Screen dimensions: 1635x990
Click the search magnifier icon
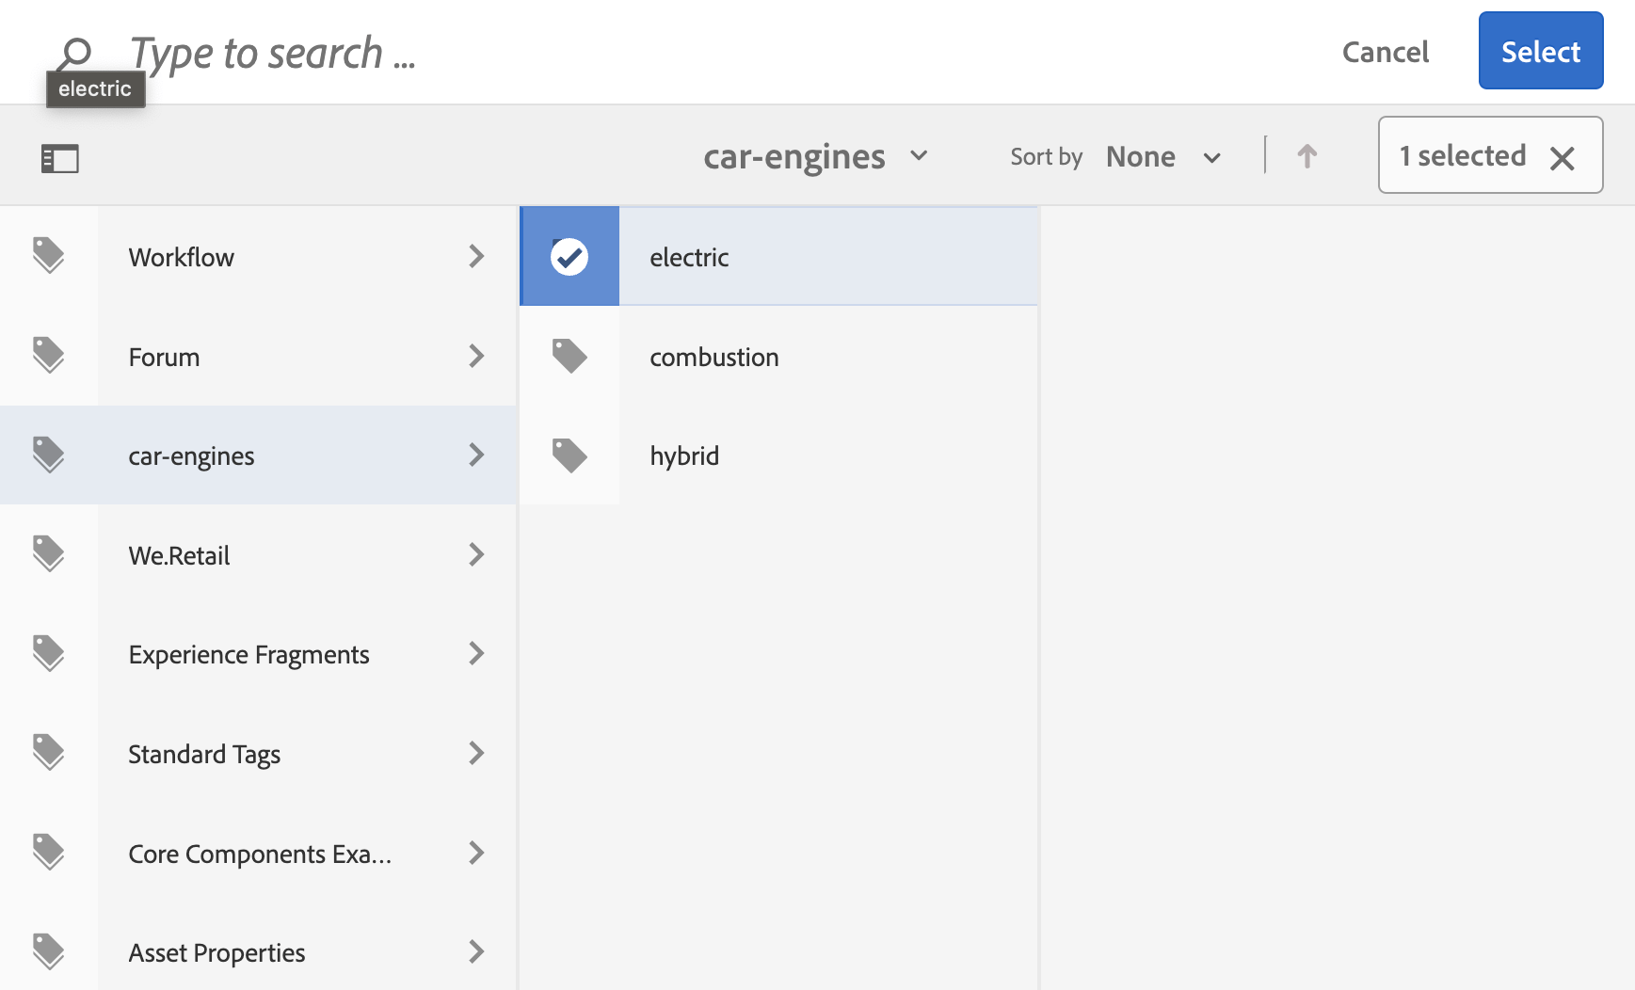pyautogui.click(x=73, y=54)
